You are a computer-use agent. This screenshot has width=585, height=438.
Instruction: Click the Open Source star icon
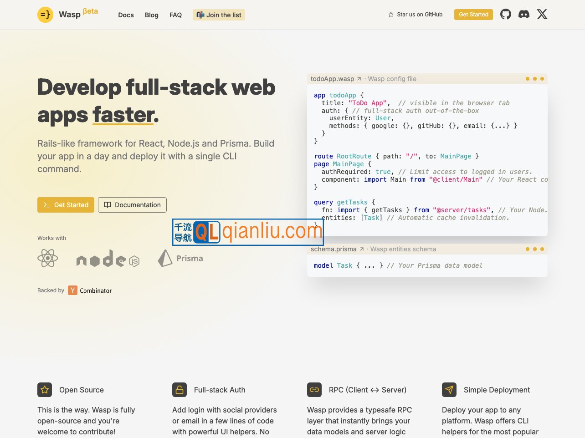click(45, 390)
